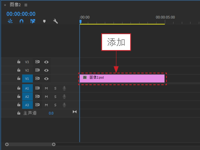Enable voice-over record on A1
Screen dimensions: 200x150
64,88
